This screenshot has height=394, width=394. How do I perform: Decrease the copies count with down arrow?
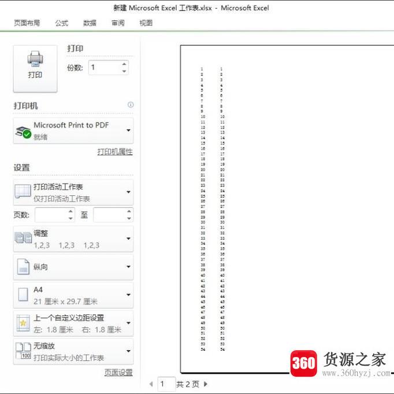124,71
